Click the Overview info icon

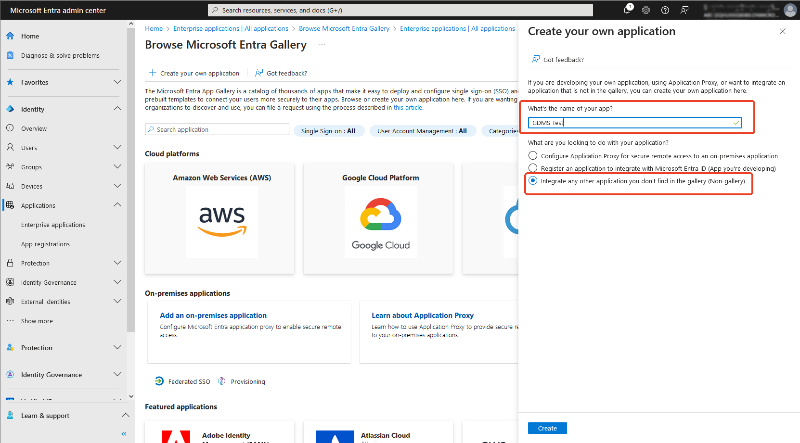tap(10, 128)
